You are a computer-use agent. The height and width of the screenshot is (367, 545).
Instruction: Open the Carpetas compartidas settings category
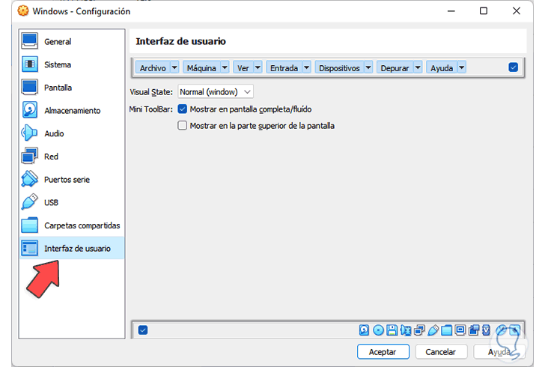click(x=72, y=225)
